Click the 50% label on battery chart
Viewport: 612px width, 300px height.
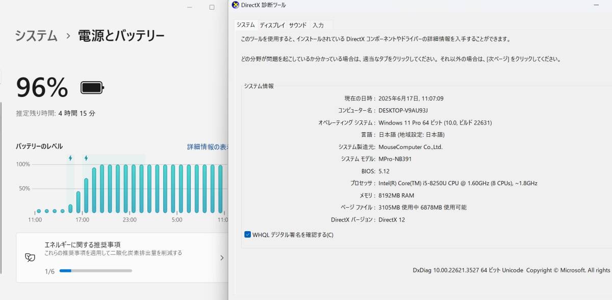pyautogui.click(x=24, y=189)
